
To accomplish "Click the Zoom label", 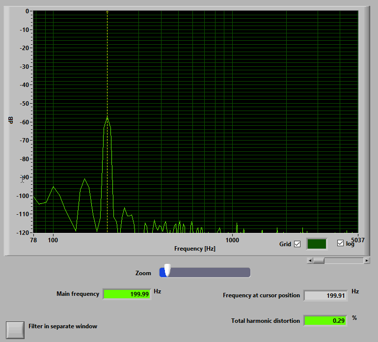I will pos(143,273).
